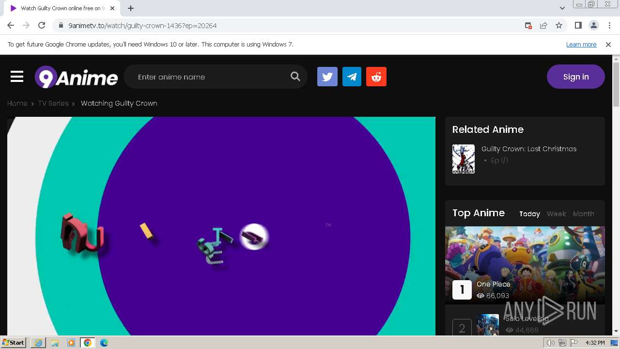Screen dimensions: 620x349
Task: Click the page vertical scrollbar thumb
Action: tap(616, 84)
